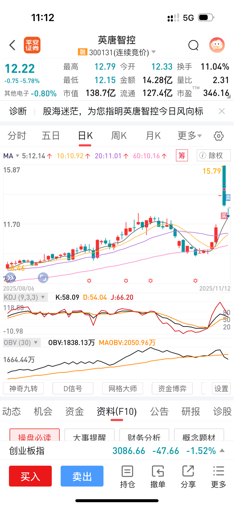The height and width of the screenshot is (507, 234).
Task: Tap the mascot avatar icon
Action: (x=217, y=45)
